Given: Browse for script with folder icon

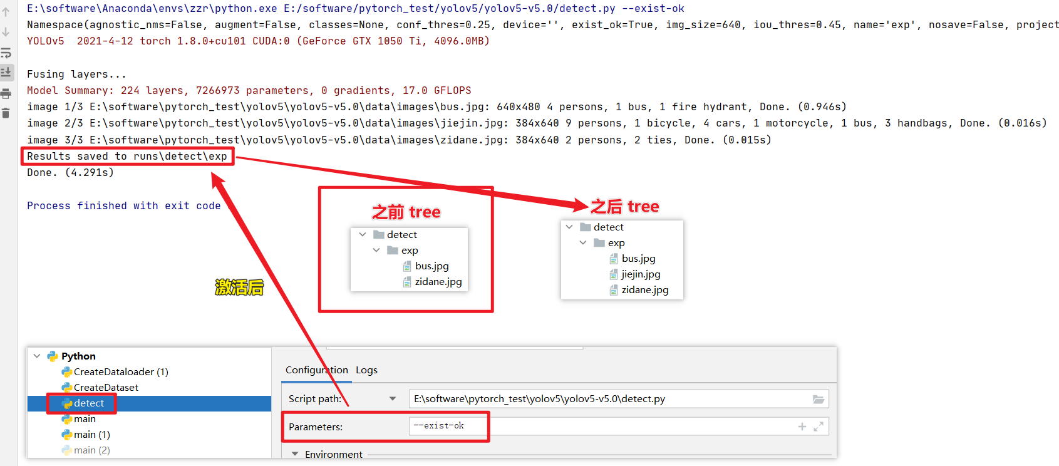Looking at the screenshot, I should click(x=819, y=399).
